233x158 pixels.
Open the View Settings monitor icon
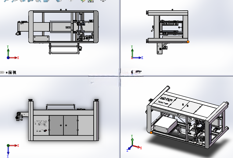103,1
